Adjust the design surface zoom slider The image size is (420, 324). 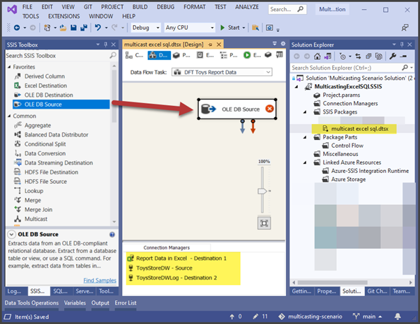tap(262, 191)
